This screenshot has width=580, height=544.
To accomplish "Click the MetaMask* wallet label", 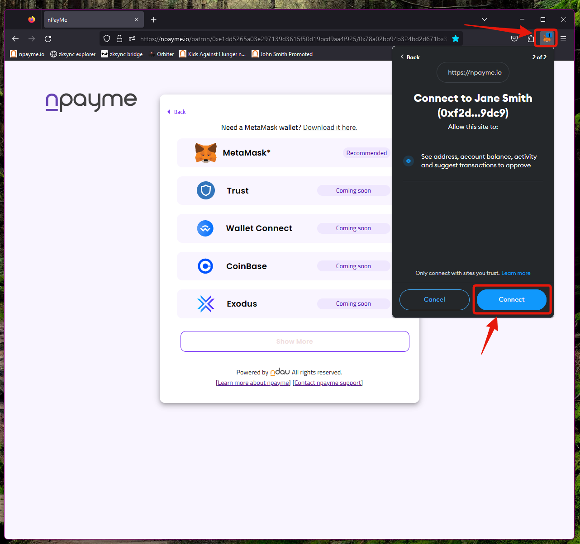I will (x=247, y=153).
